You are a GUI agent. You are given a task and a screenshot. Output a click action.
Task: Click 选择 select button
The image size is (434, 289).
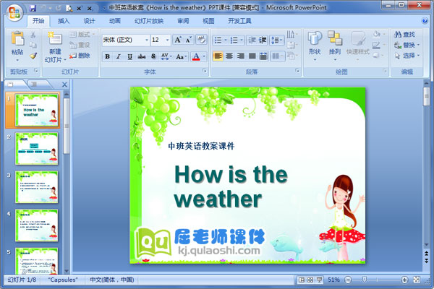click(407, 56)
